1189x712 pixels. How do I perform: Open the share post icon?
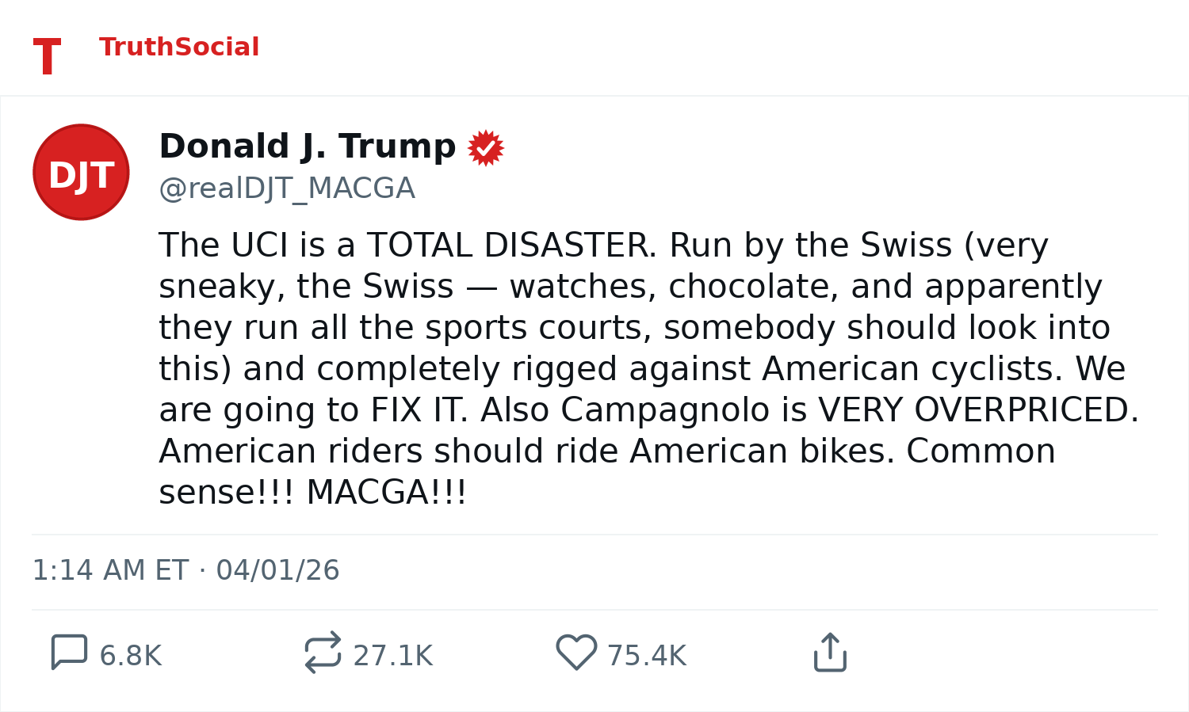click(x=830, y=653)
